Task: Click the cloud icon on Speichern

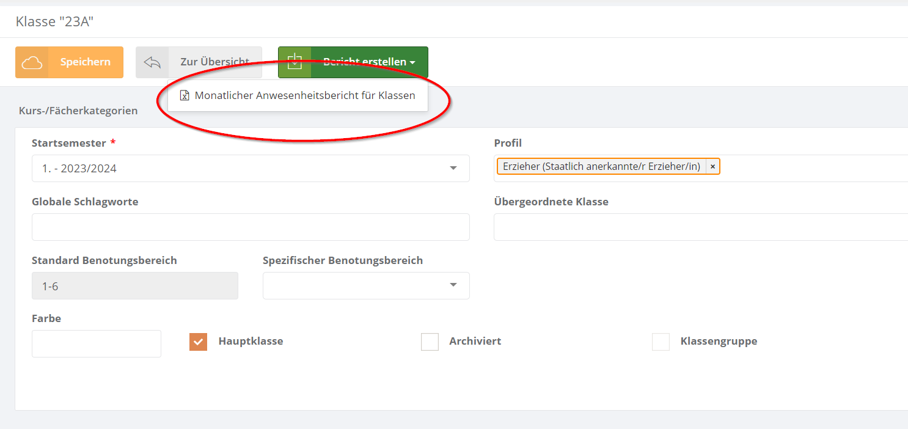Action: (32, 62)
